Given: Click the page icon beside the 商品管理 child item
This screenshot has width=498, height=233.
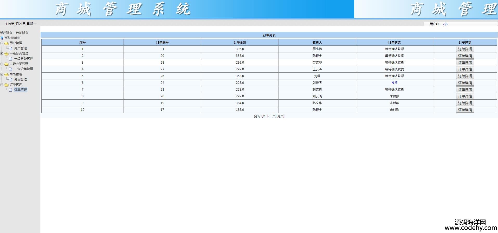Looking at the screenshot, I should (x=11, y=79).
